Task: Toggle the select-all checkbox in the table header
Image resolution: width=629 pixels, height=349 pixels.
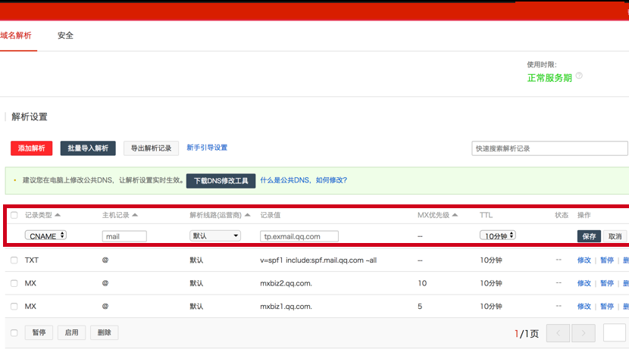Action: 14,216
